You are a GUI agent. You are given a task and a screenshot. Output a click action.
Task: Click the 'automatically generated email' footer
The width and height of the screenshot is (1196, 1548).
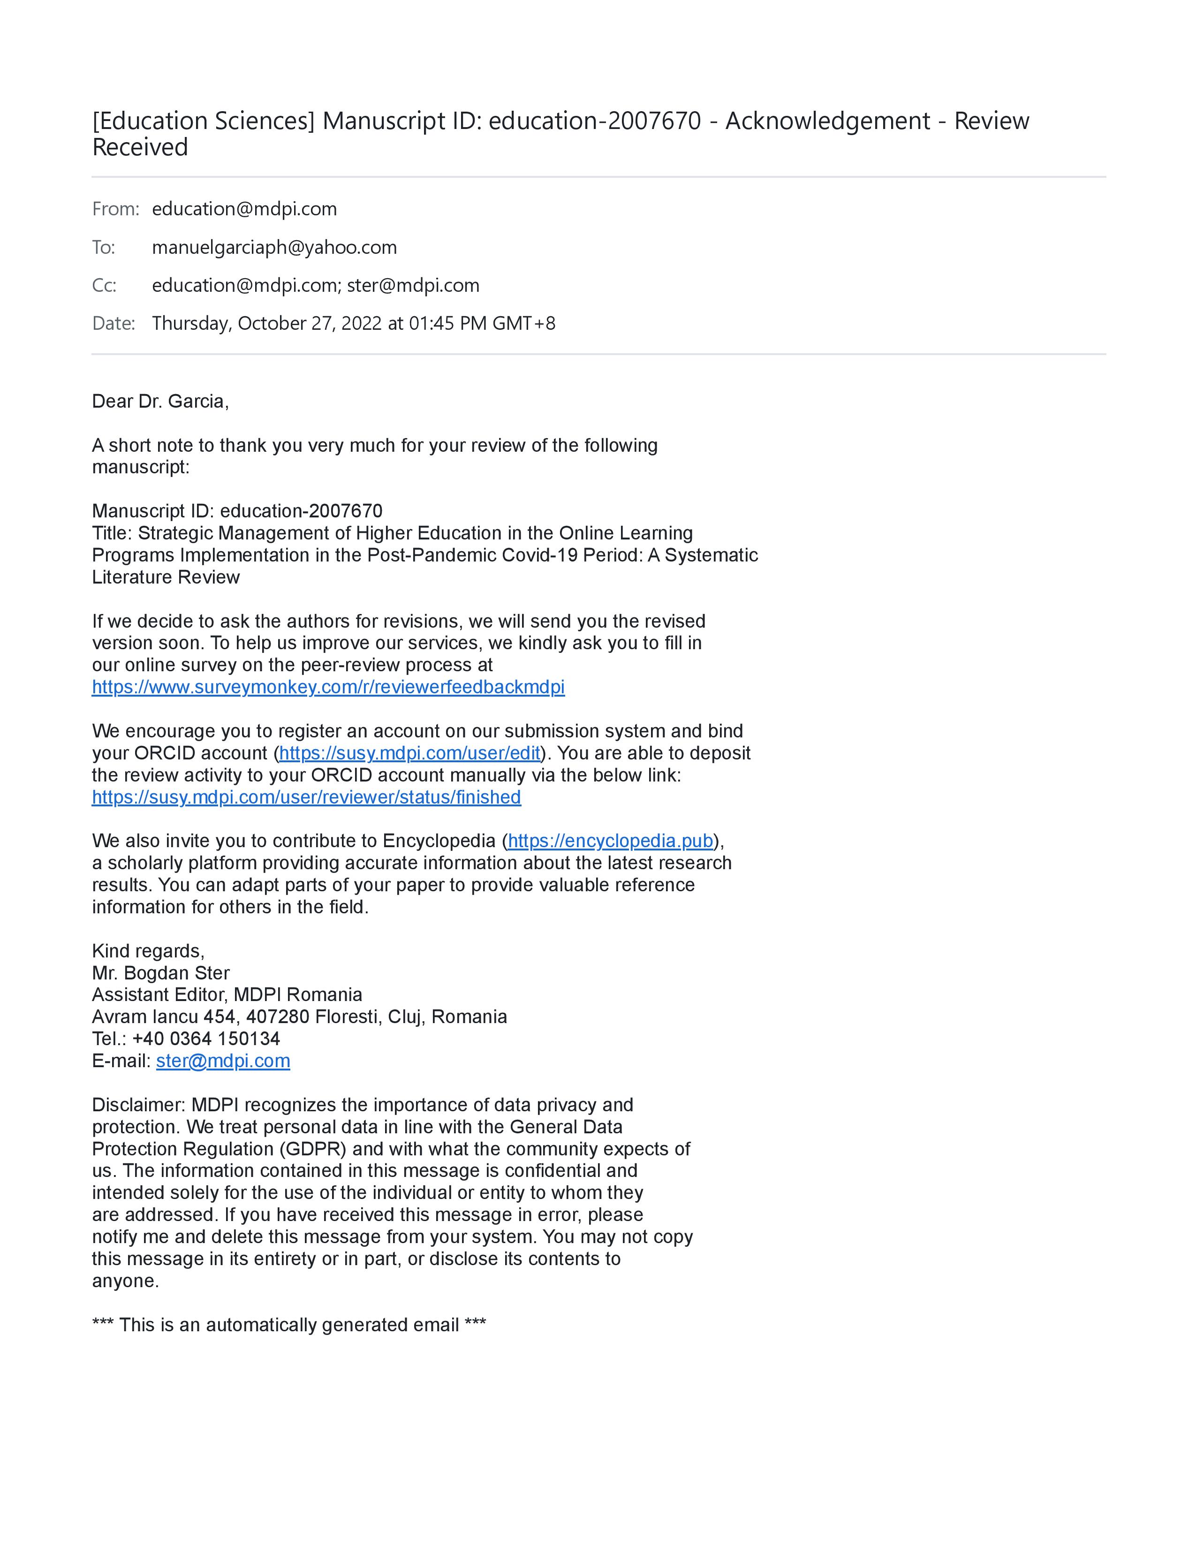(x=289, y=1325)
